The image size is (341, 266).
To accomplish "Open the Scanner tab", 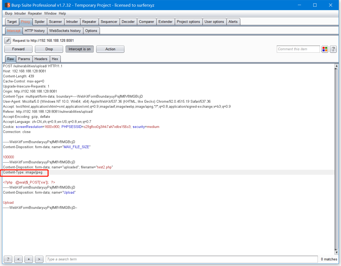I will 55,22.
